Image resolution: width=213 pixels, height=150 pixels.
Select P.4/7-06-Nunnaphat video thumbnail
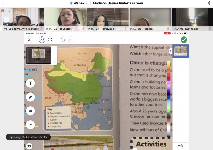coord(192,19)
